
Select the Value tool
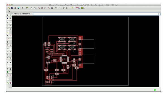(10, 45)
